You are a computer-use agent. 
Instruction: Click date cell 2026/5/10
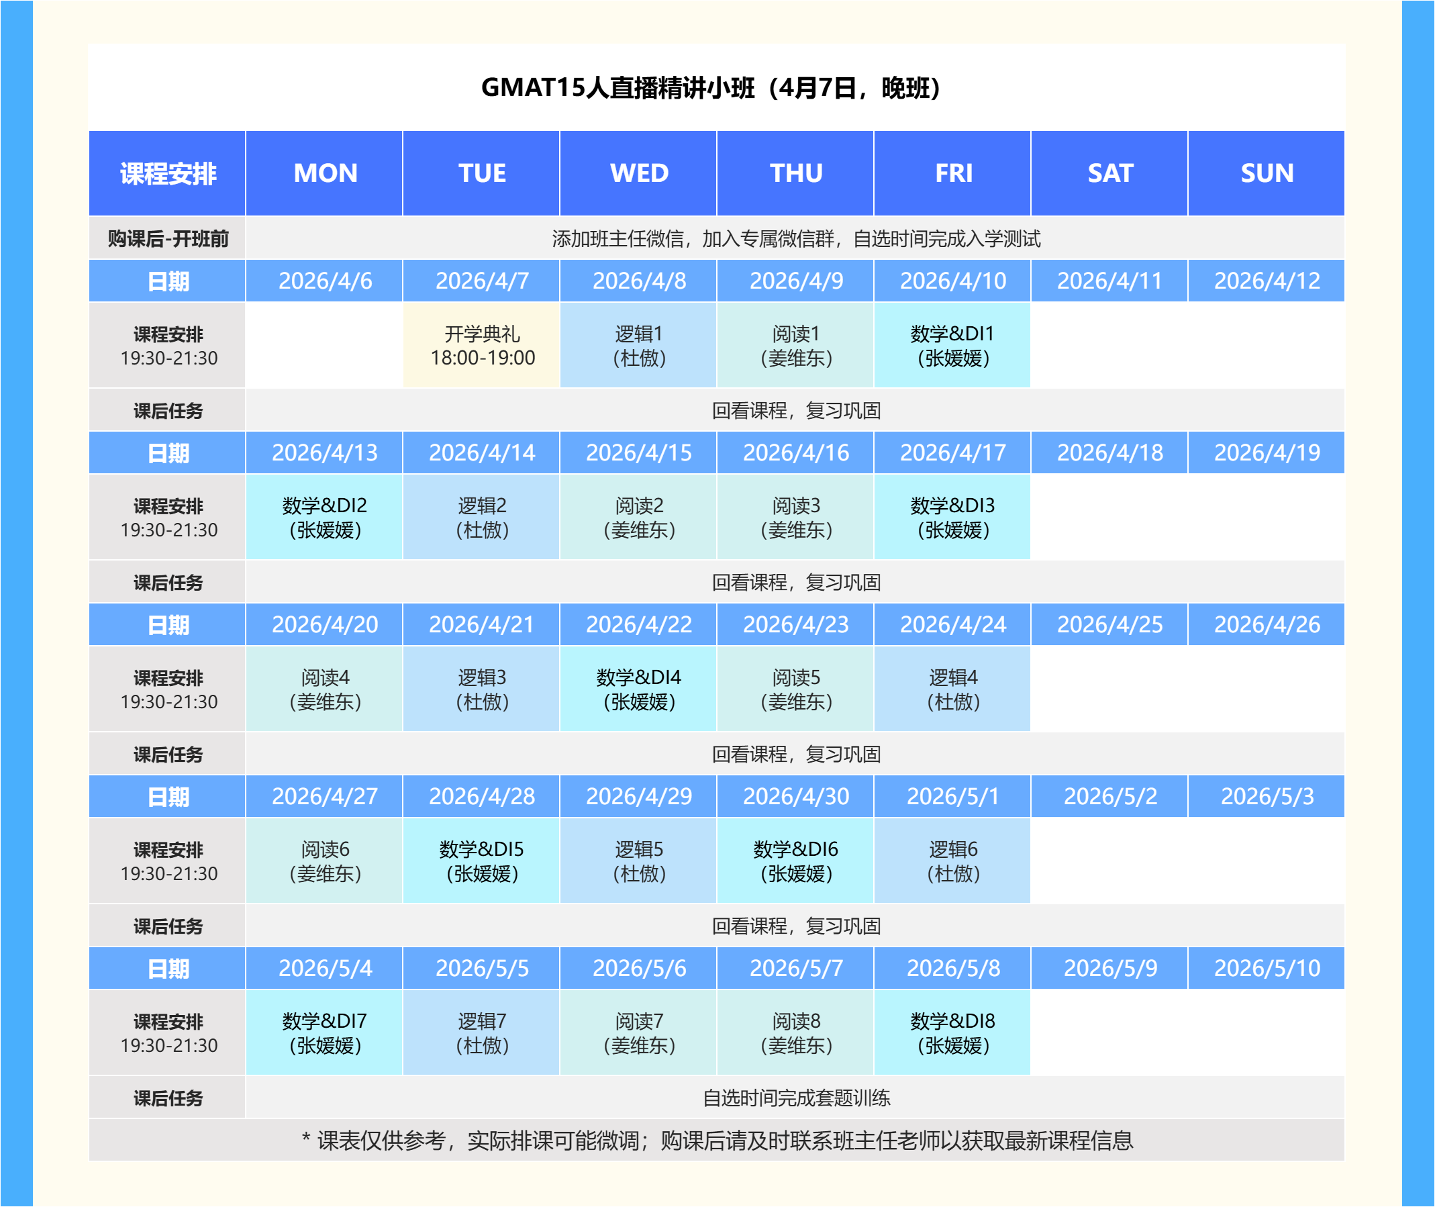tap(1267, 967)
